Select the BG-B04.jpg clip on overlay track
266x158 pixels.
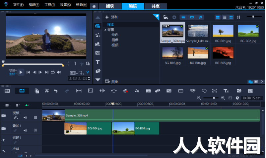(x=88, y=128)
